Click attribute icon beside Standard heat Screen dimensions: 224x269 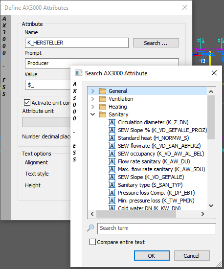tap(112, 138)
